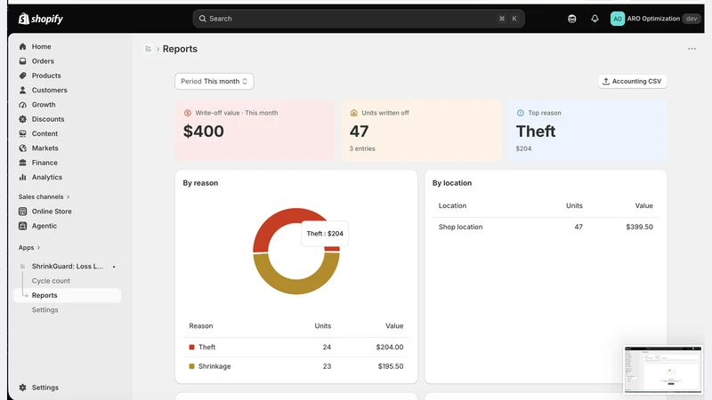Click into the Search field
The image size is (712, 400).
(x=359, y=19)
